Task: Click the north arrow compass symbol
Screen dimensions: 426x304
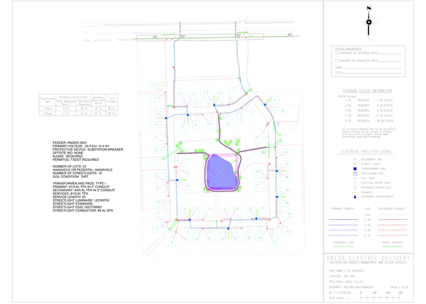Action: click(x=369, y=22)
